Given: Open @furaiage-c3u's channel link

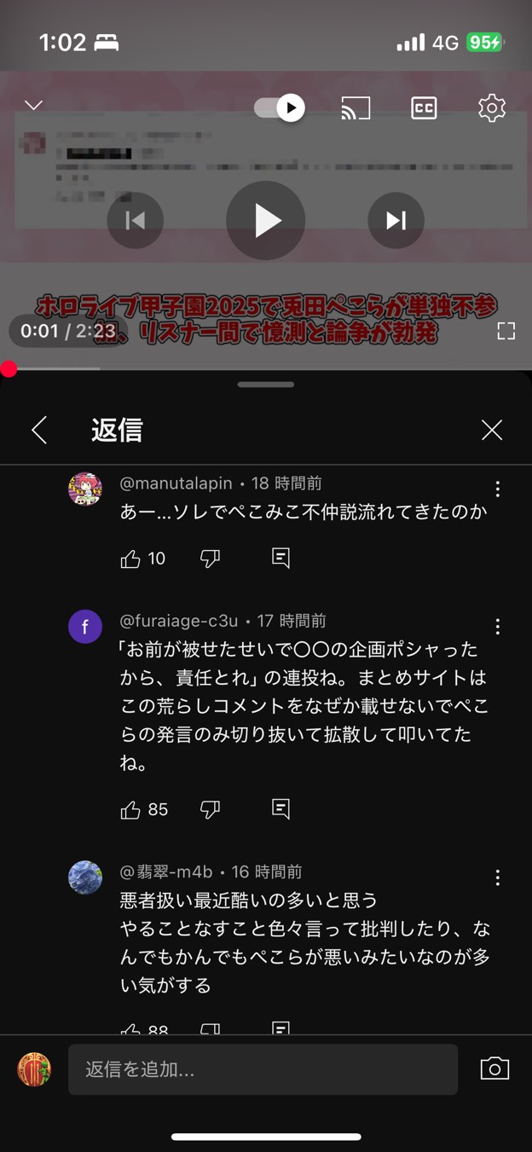Looking at the screenshot, I should point(180,621).
